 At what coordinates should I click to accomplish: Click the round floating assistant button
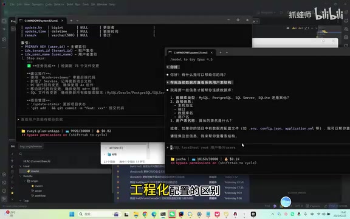(x=286, y=201)
